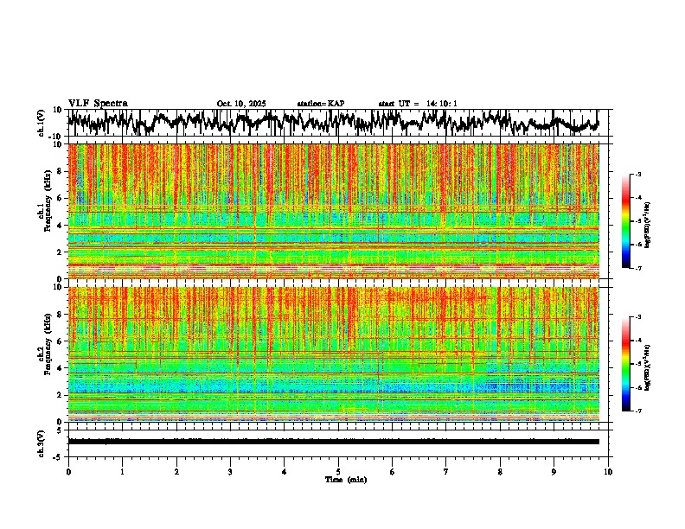Click the time-axis tick label "0"

68,472
